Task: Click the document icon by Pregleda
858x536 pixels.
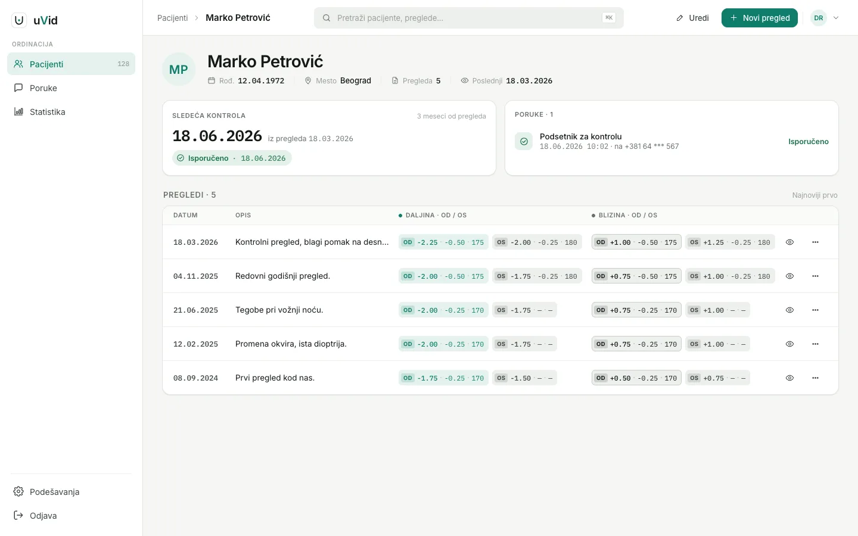Action: 395,80
